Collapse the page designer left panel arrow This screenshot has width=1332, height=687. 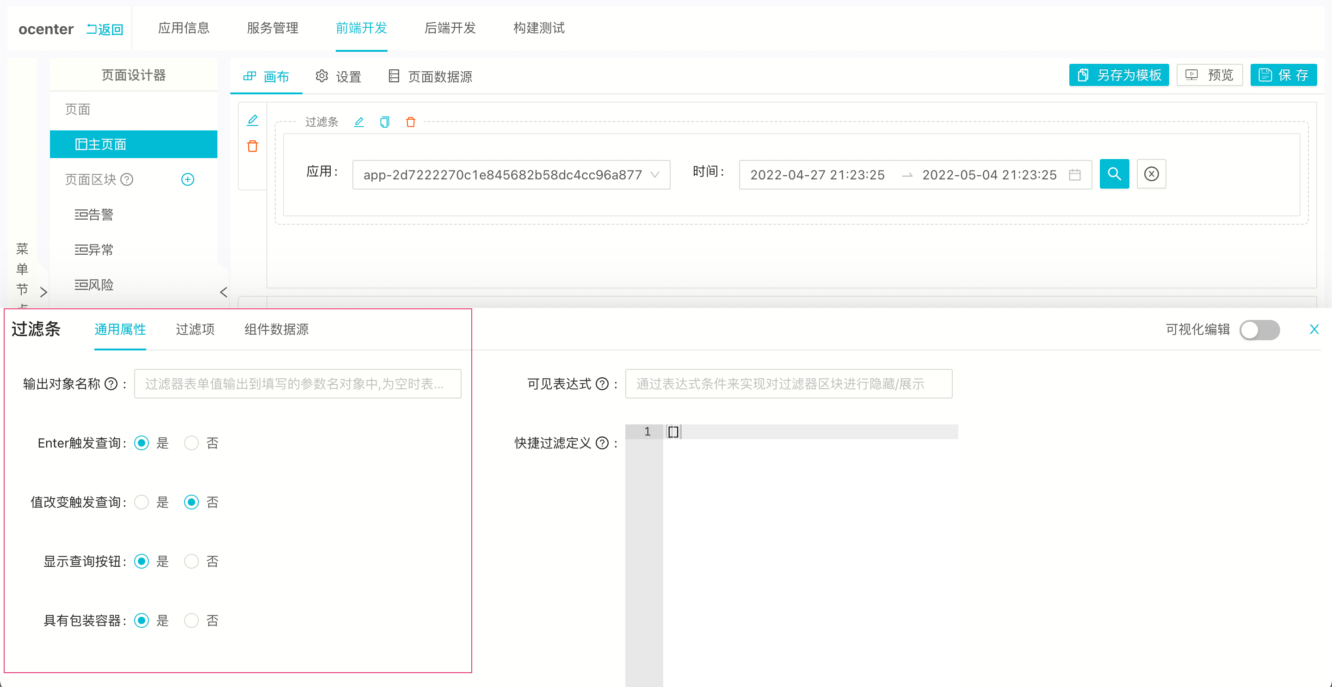pyautogui.click(x=223, y=292)
